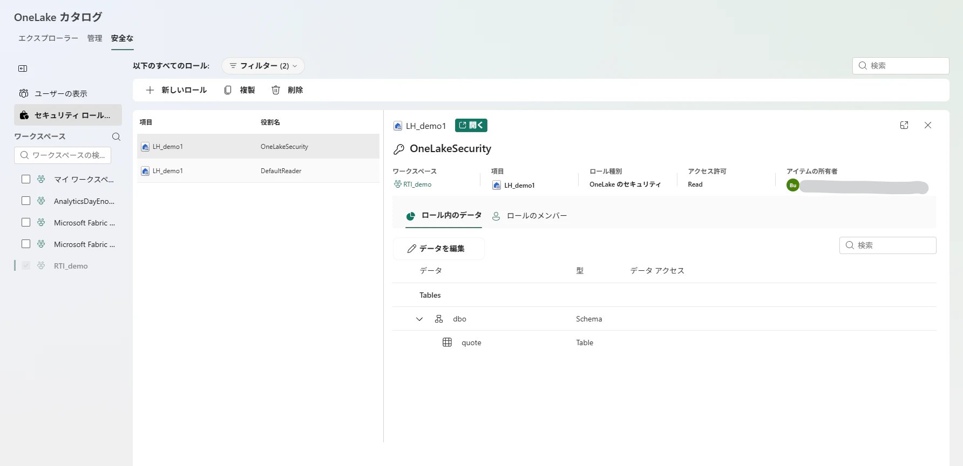Click the item owner avatar badge
The height and width of the screenshot is (466, 963).
pos(793,185)
